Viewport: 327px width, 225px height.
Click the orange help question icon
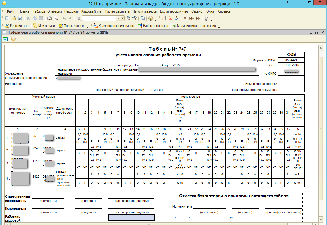13,39
